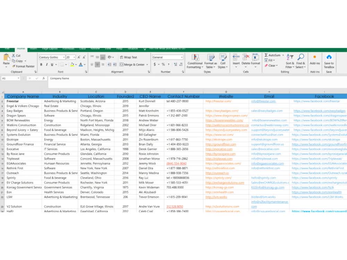Open the Clear eraser dropdown
The height and width of the screenshot is (260, 347).
point(271,66)
